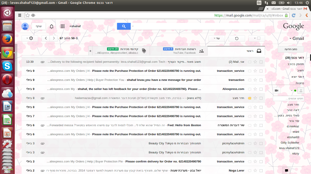The height and width of the screenshot is (174, 311).
Task: Click the כתוב הודעה compose button
Action: (x=291, y=49)
